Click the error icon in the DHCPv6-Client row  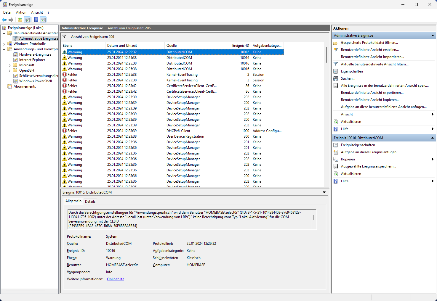[65, 131]
